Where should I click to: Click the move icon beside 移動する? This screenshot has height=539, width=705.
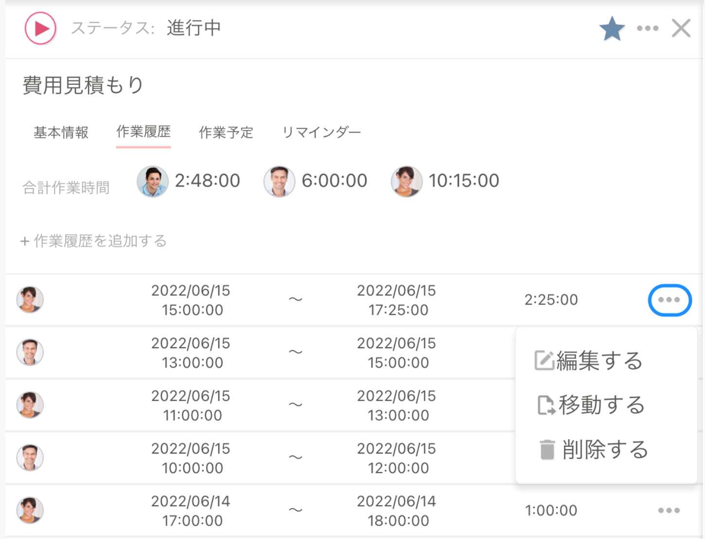pyautogui.click(x=546, y=405)
